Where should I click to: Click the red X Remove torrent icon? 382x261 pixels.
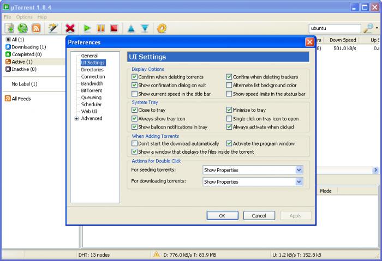pos(70,28)
